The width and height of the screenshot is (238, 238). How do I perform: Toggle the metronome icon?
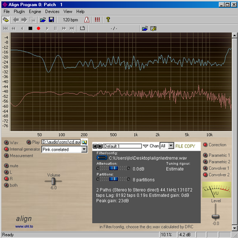point(87,20)
